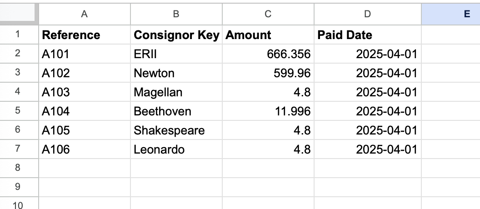
Task: Click the select-all corner box
Action: (x=18, y=14)
